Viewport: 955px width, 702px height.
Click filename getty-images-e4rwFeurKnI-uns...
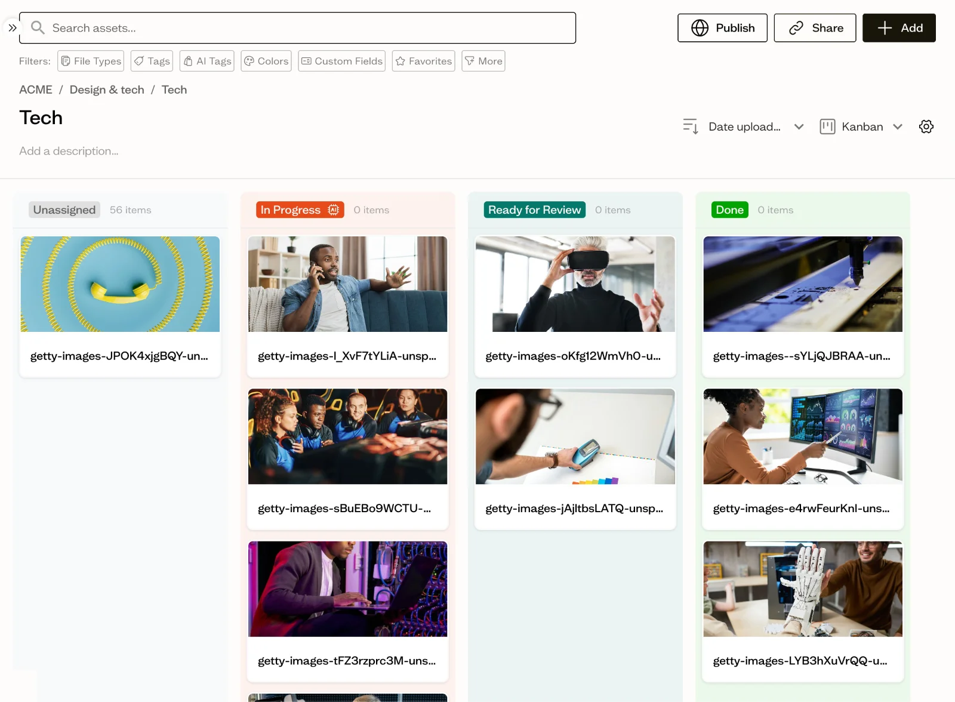pos(801,509)
